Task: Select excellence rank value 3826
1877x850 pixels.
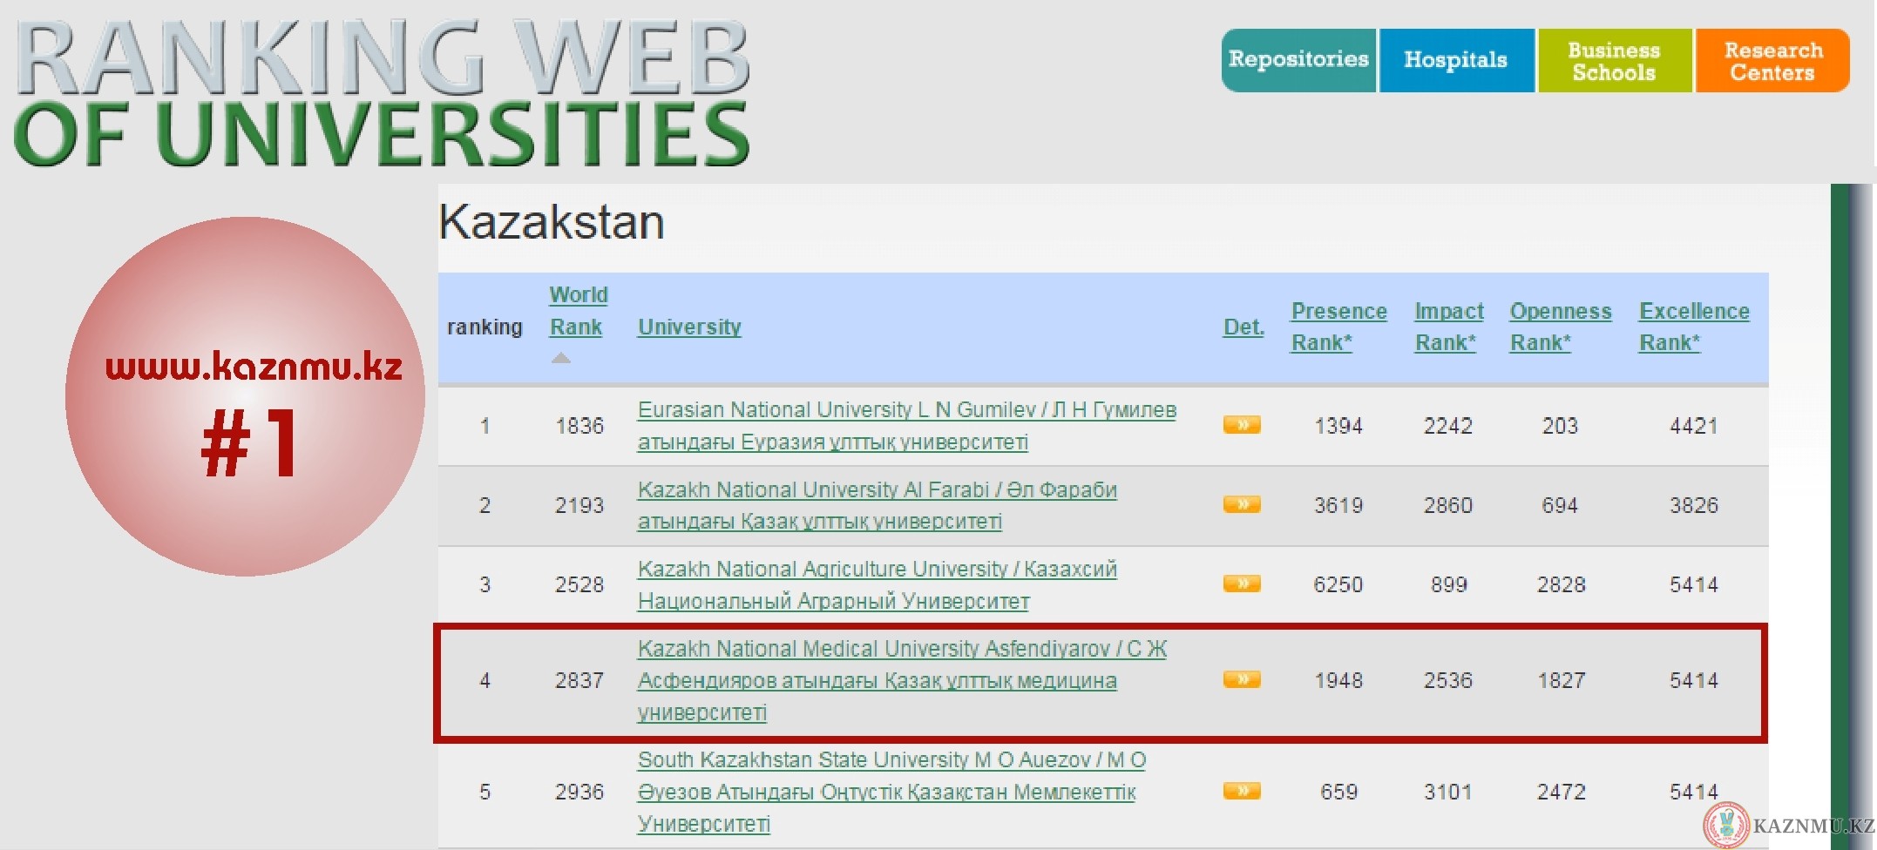Action: tap(1694, 505)
